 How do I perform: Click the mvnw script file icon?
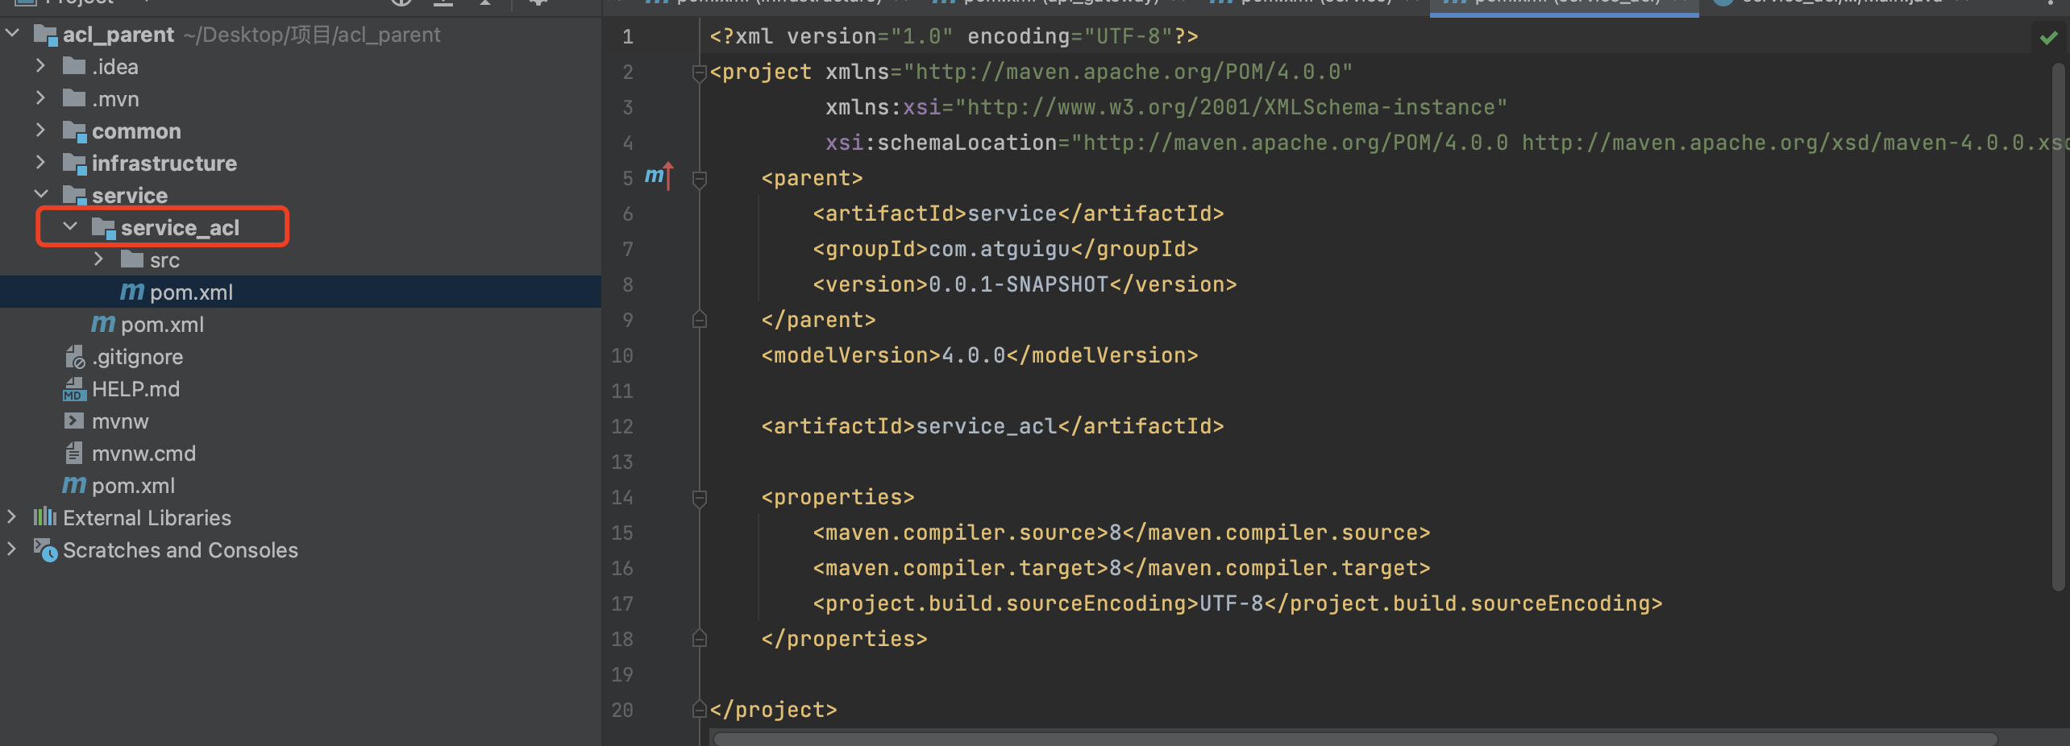pos(74,421)
